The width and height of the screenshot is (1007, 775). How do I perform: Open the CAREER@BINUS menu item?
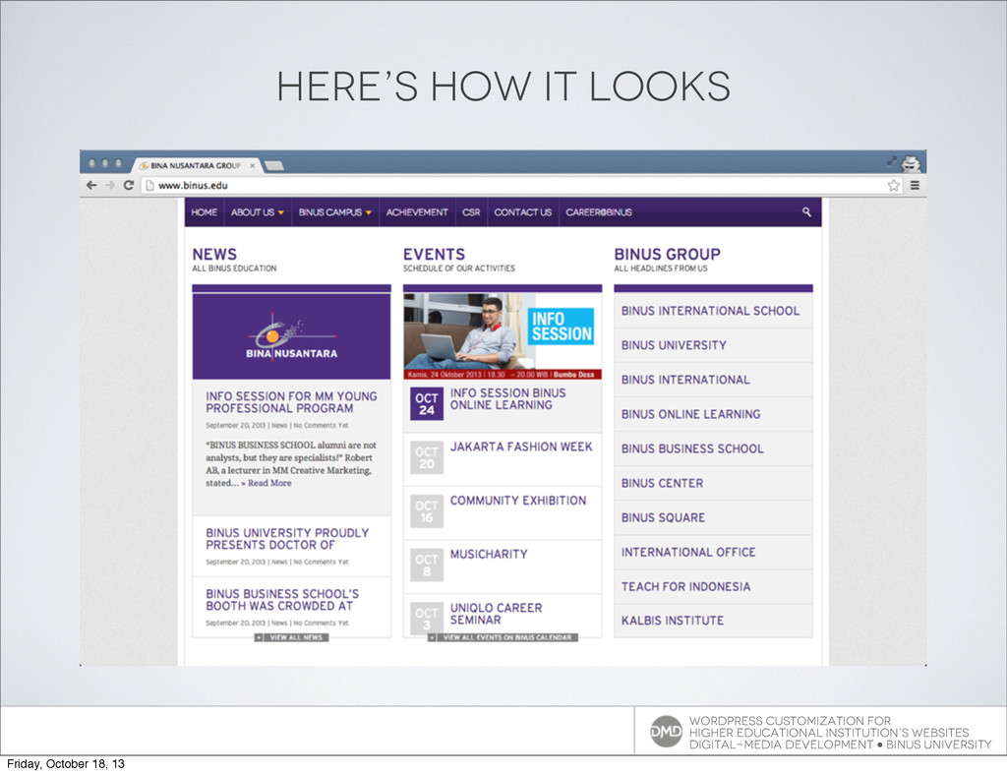tap(599, 212)
